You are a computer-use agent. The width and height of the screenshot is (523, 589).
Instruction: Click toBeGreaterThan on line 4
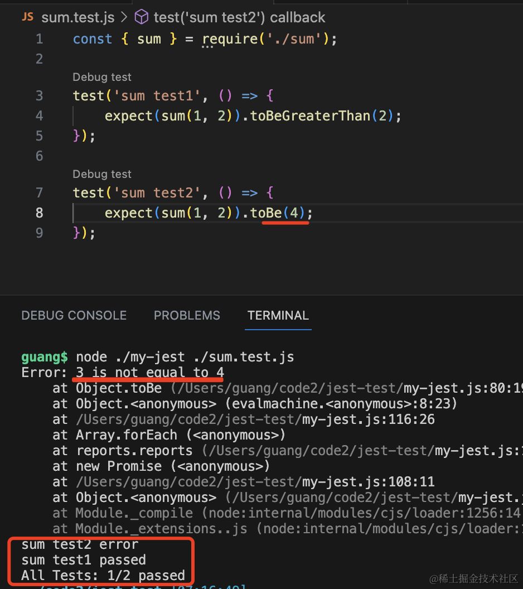click(310, 115)
